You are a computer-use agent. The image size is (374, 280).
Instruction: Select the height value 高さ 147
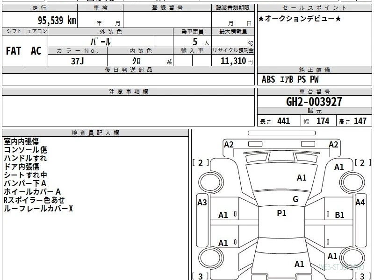(352, 121)
